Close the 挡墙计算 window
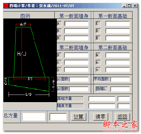The width and height of the screenshot is (141, 134). 135,6
